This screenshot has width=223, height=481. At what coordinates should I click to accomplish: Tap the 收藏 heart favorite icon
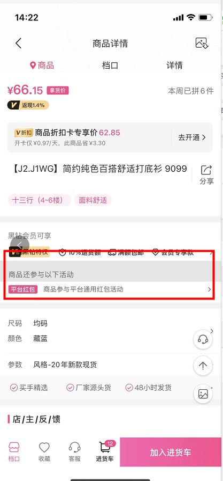coord(44,452)
